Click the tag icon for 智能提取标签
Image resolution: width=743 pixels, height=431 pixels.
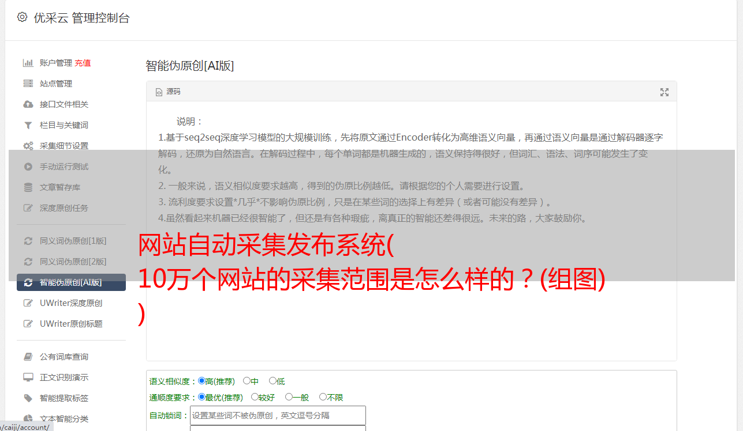28,398
